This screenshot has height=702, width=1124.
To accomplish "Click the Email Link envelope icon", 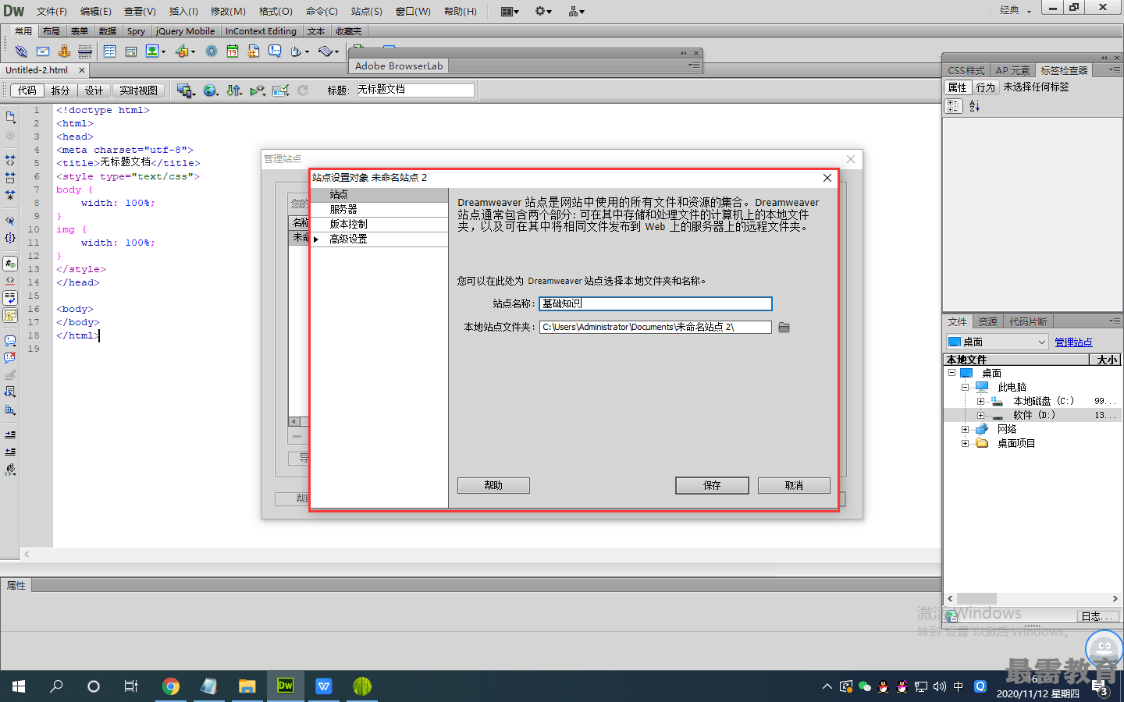I will point(43,51).
